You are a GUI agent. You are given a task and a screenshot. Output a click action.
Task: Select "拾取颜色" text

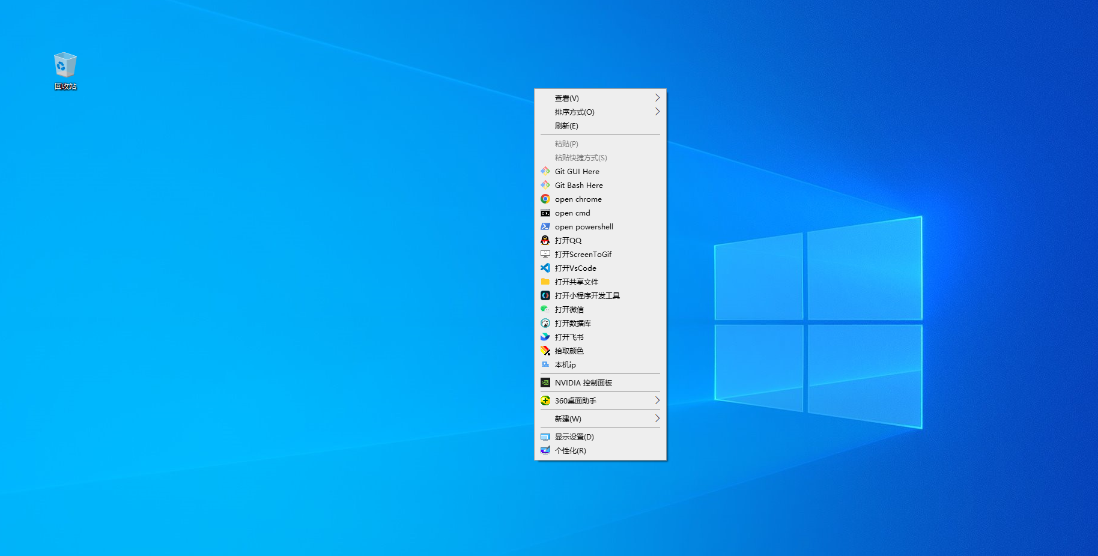point(569,351)
